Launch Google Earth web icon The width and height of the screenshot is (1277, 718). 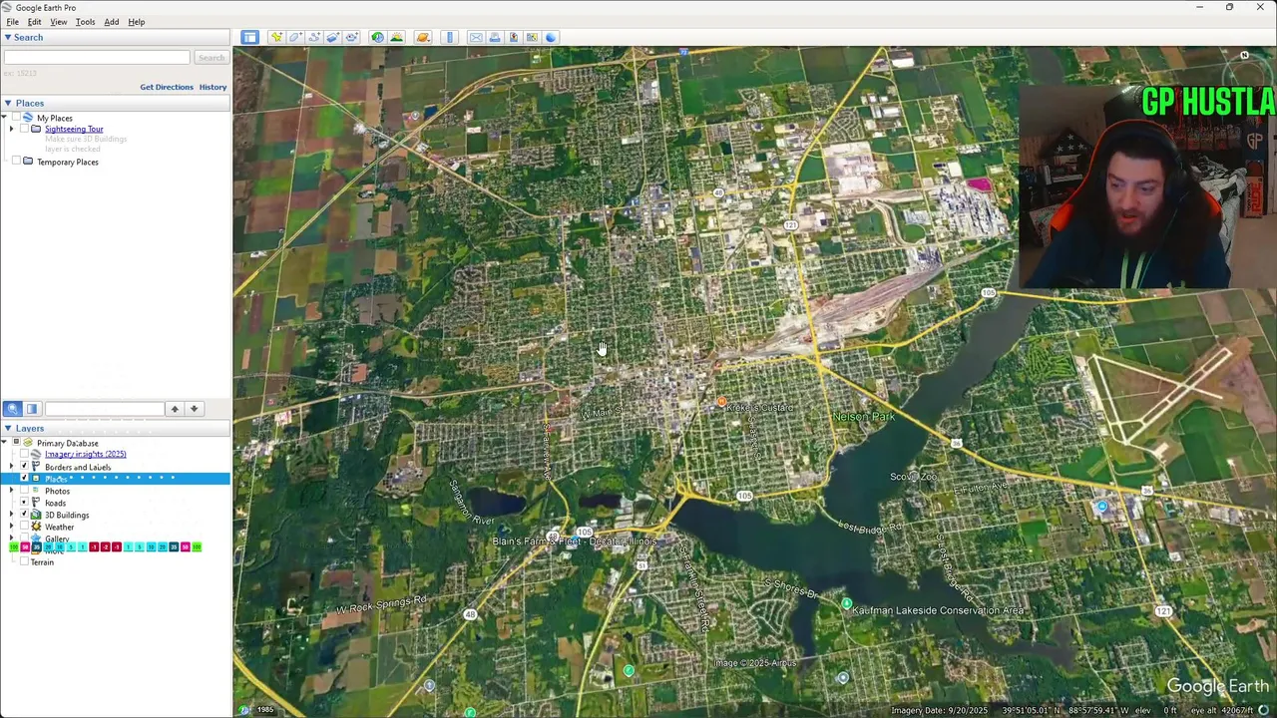551,37
